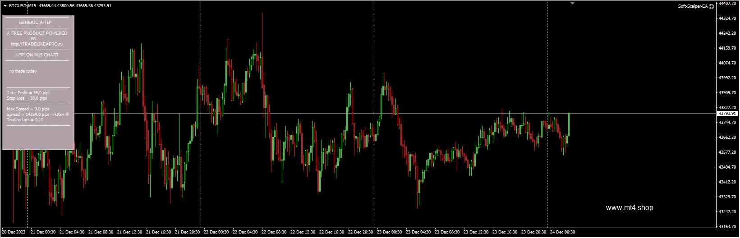Viewport: 740px width, 238px height.
Task: Click the 44324.70 price scale label
Action: [x=727, y=18]
